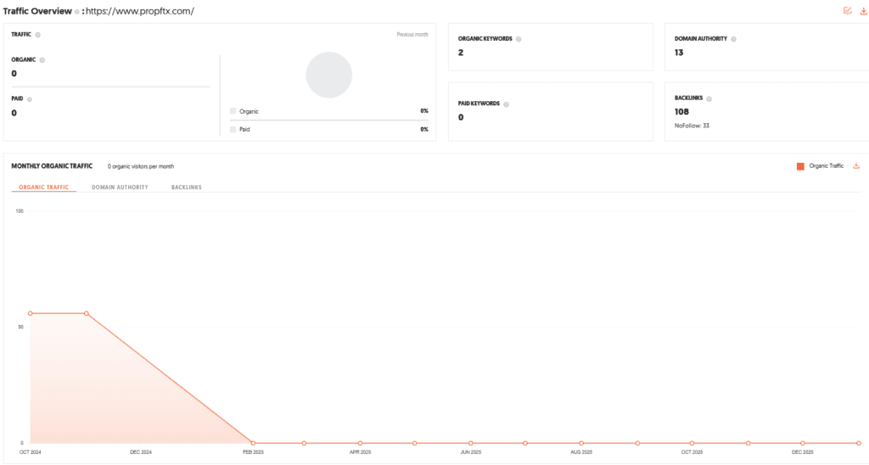This screenshot has height=465, width=869.
Task: Select the AUG 2025 data point
Action: click(581, 443)
